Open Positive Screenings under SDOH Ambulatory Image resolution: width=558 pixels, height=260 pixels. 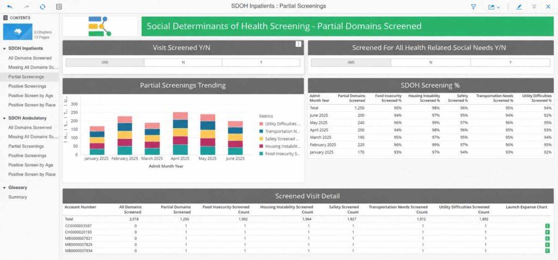click(x=27, y=156)
